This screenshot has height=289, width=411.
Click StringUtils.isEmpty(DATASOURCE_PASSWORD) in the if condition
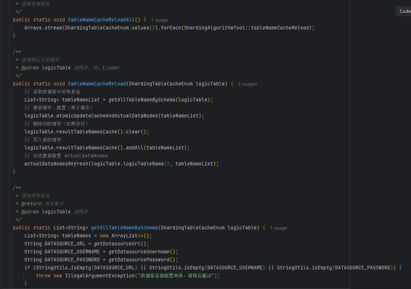point(335,268)
